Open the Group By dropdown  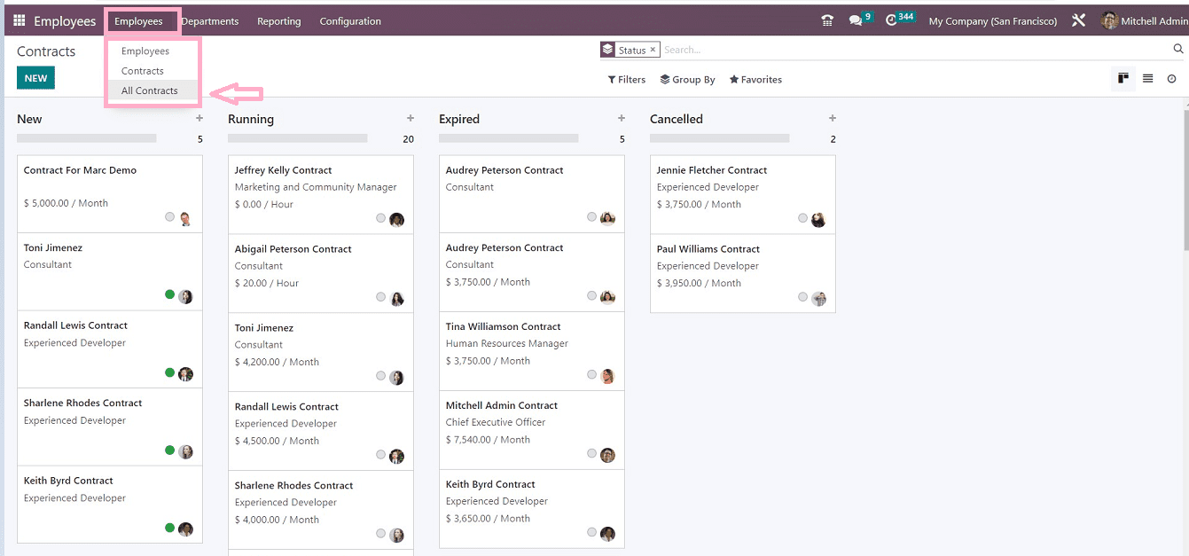coord(688,80)
